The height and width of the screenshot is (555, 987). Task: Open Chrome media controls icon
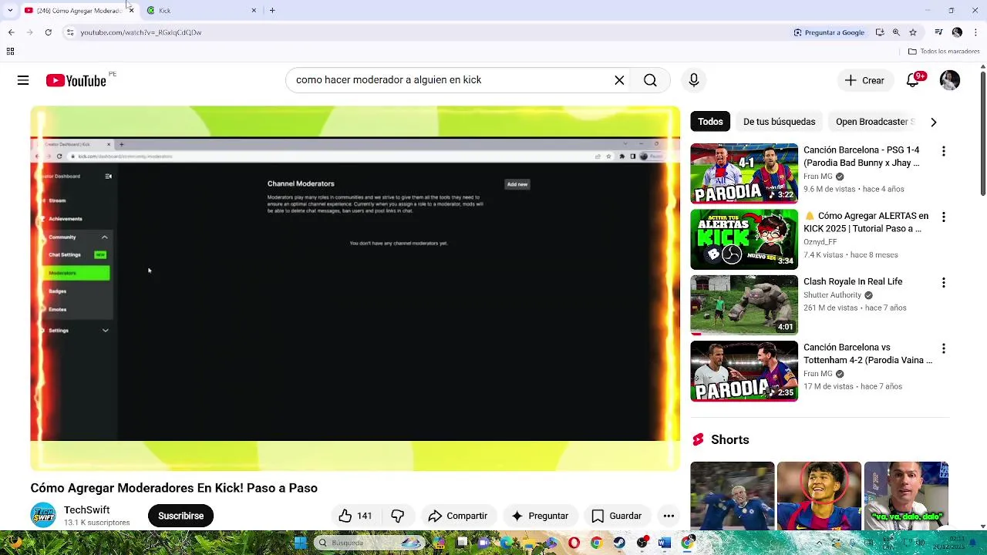(938, 32)
